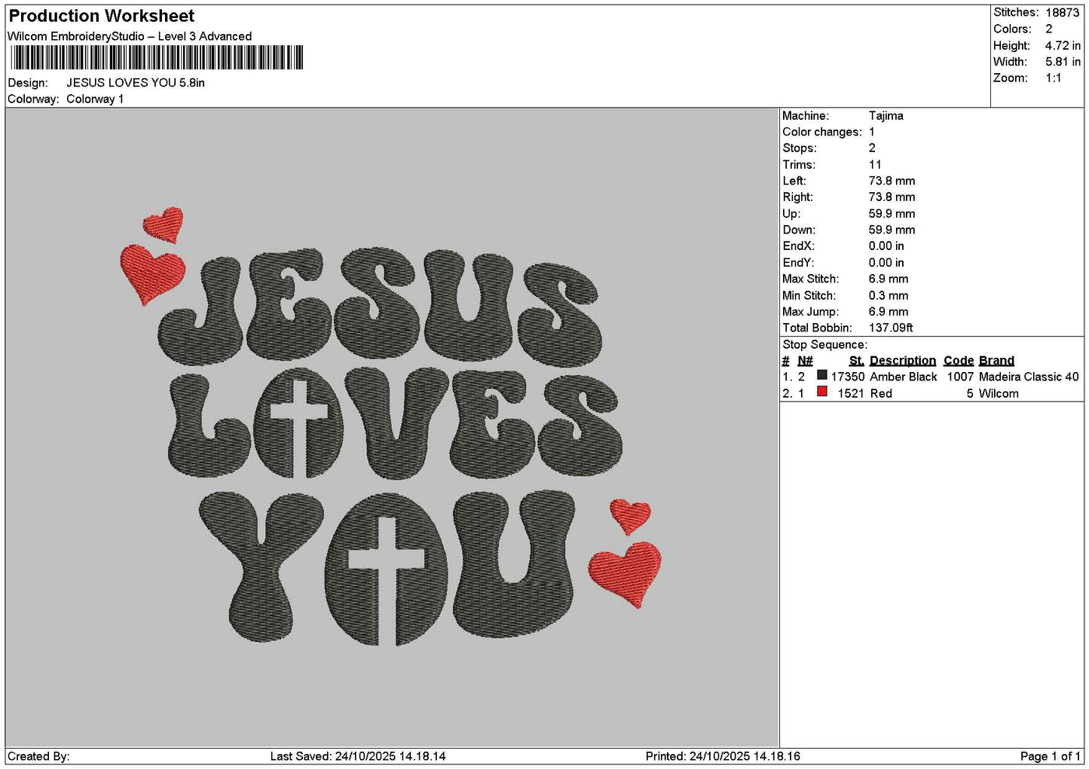
Task: Click the Machine value Tajima
Action: point(886,116)
